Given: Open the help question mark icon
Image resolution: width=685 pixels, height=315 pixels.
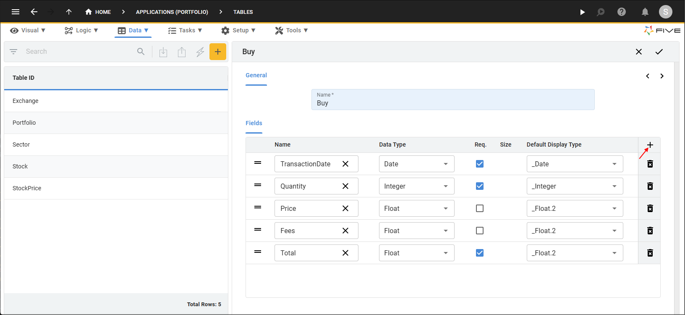Looking at the screenshot, I should coord(622,12).
